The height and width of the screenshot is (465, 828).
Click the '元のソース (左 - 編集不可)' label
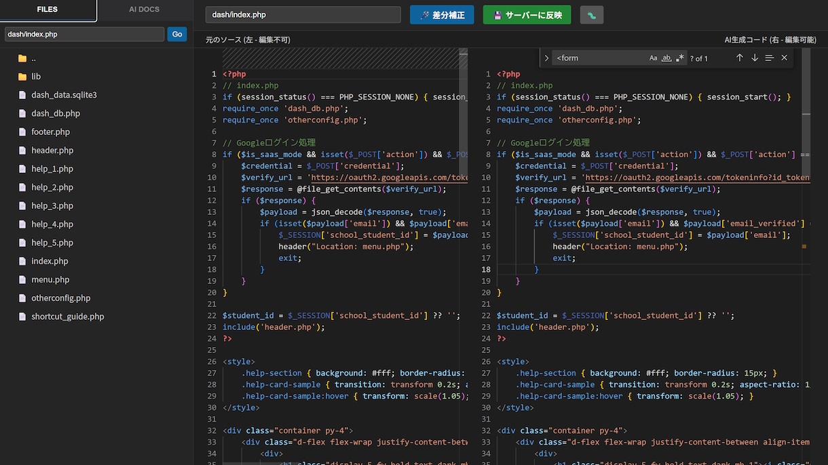(248, 40)
